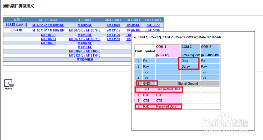The height and width of the screenshot is (140, 263).
Task: Open the 以太网 RJ45 埠 link
Action: pyautogui.click(x=17, y=25)
